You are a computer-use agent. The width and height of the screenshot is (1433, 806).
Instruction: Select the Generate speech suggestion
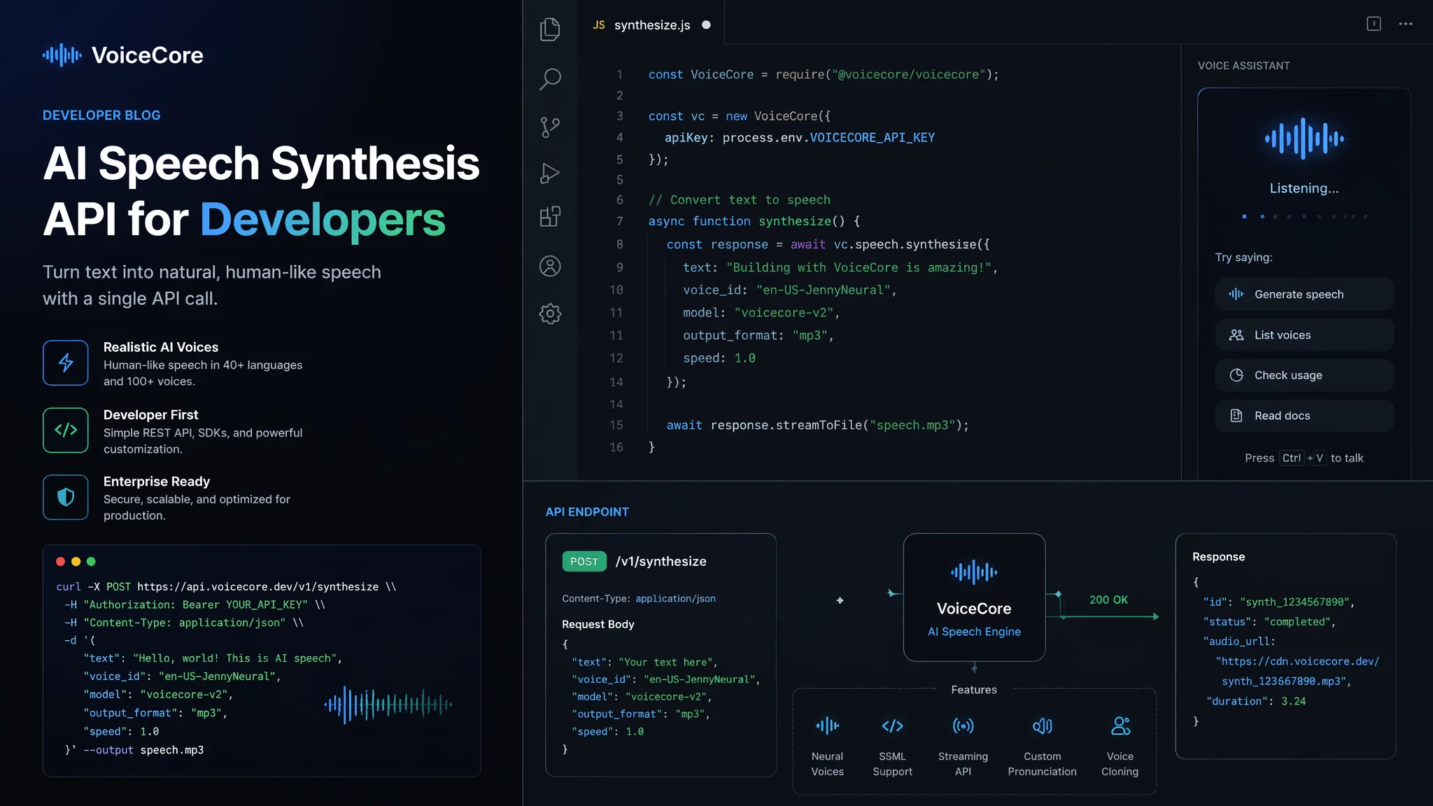pyautogui.click(x=1304, y=295)
